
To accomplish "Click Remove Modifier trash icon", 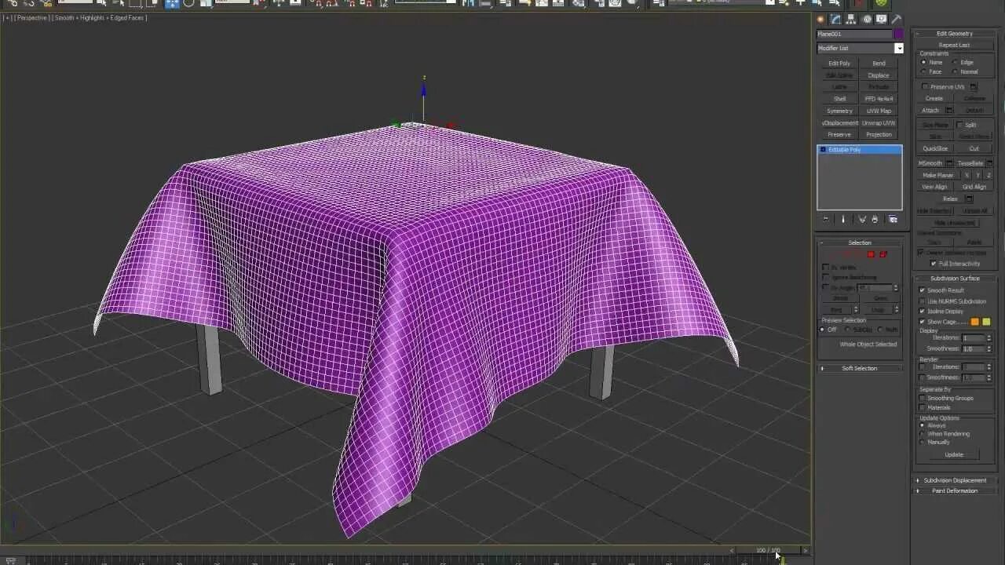I will click(x=875, y=220).
